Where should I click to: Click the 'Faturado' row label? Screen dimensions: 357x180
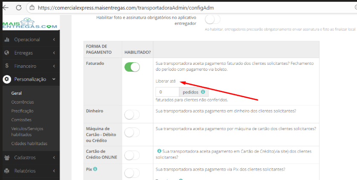95,64
